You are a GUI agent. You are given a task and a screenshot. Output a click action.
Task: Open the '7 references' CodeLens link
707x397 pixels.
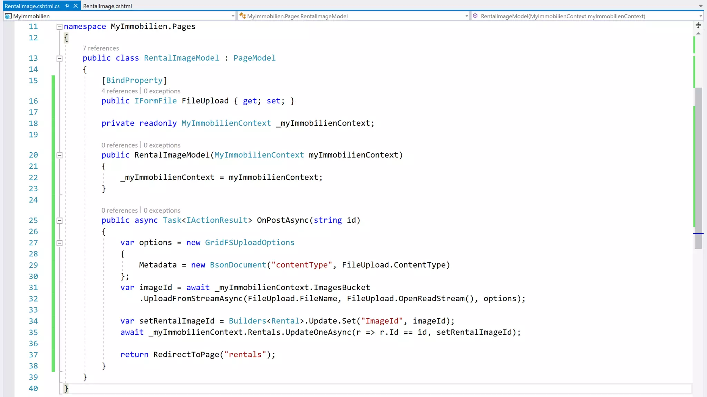[100, 48]
